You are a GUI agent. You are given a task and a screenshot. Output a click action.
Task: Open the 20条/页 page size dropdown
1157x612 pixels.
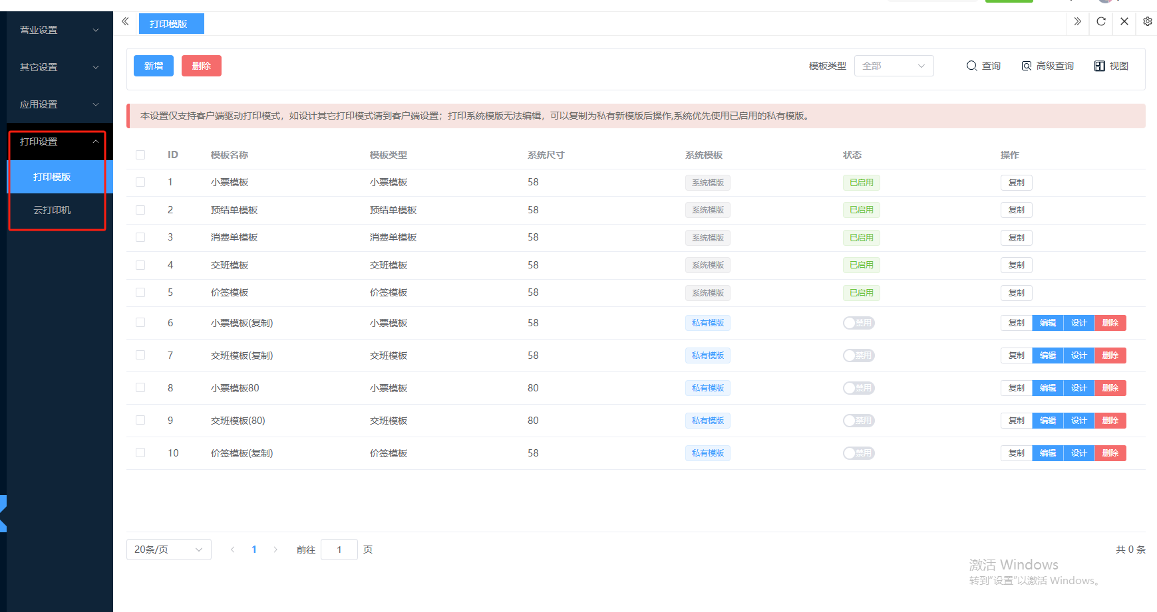click(168, 550)
